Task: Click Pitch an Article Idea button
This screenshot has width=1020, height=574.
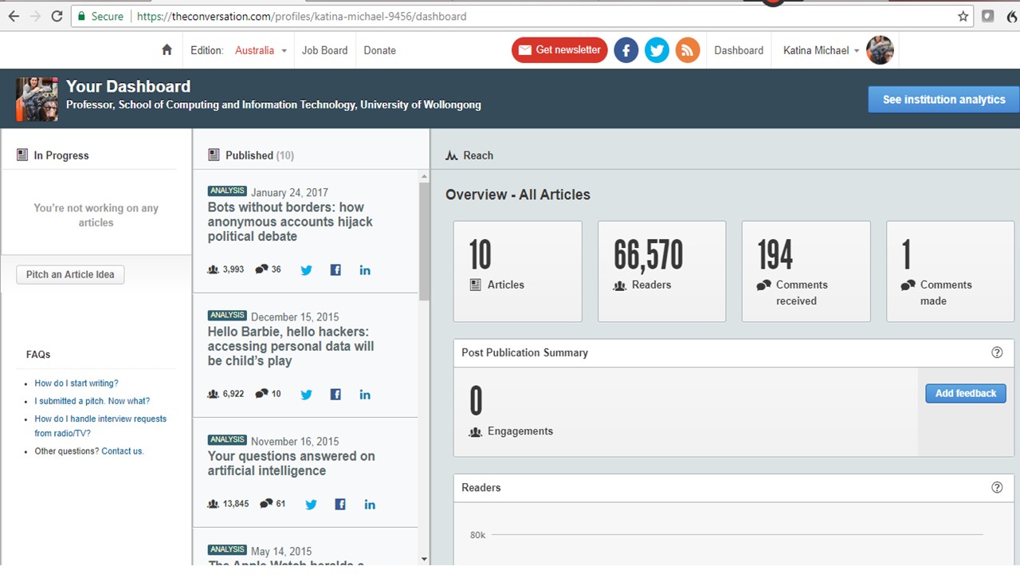Action: coord(70,274)
